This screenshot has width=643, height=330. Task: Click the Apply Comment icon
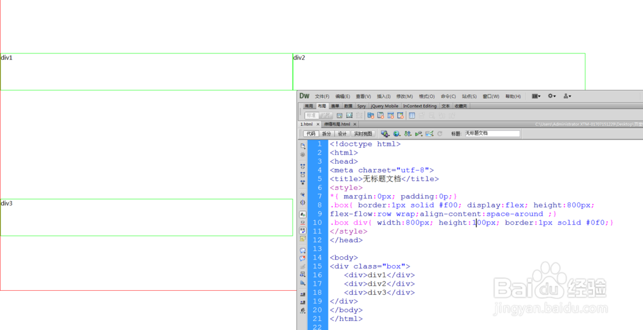pyautogui.click(x=303, y=250)
